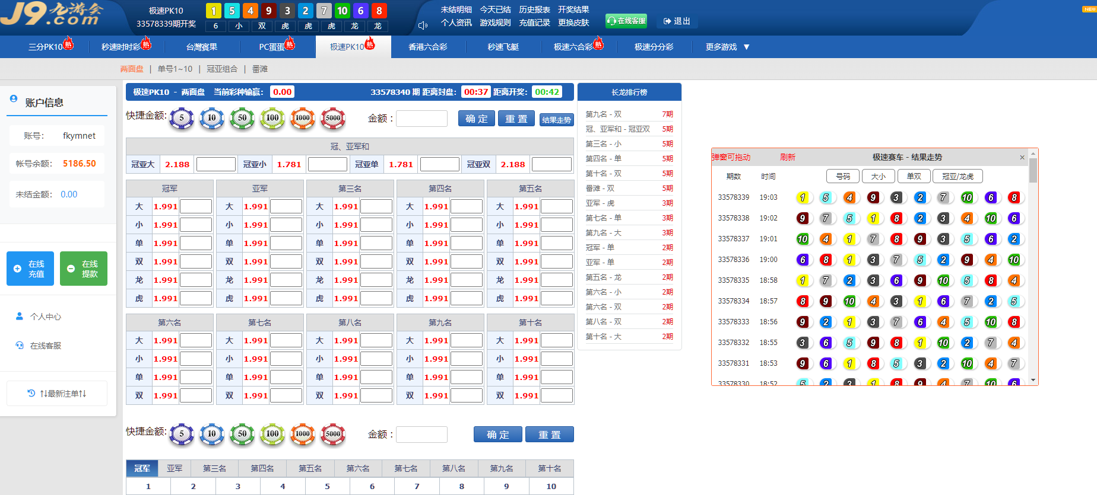The image size is (1097, 495).
Task: Toggle the 大小 view in results popup
Action: point(878,176)
